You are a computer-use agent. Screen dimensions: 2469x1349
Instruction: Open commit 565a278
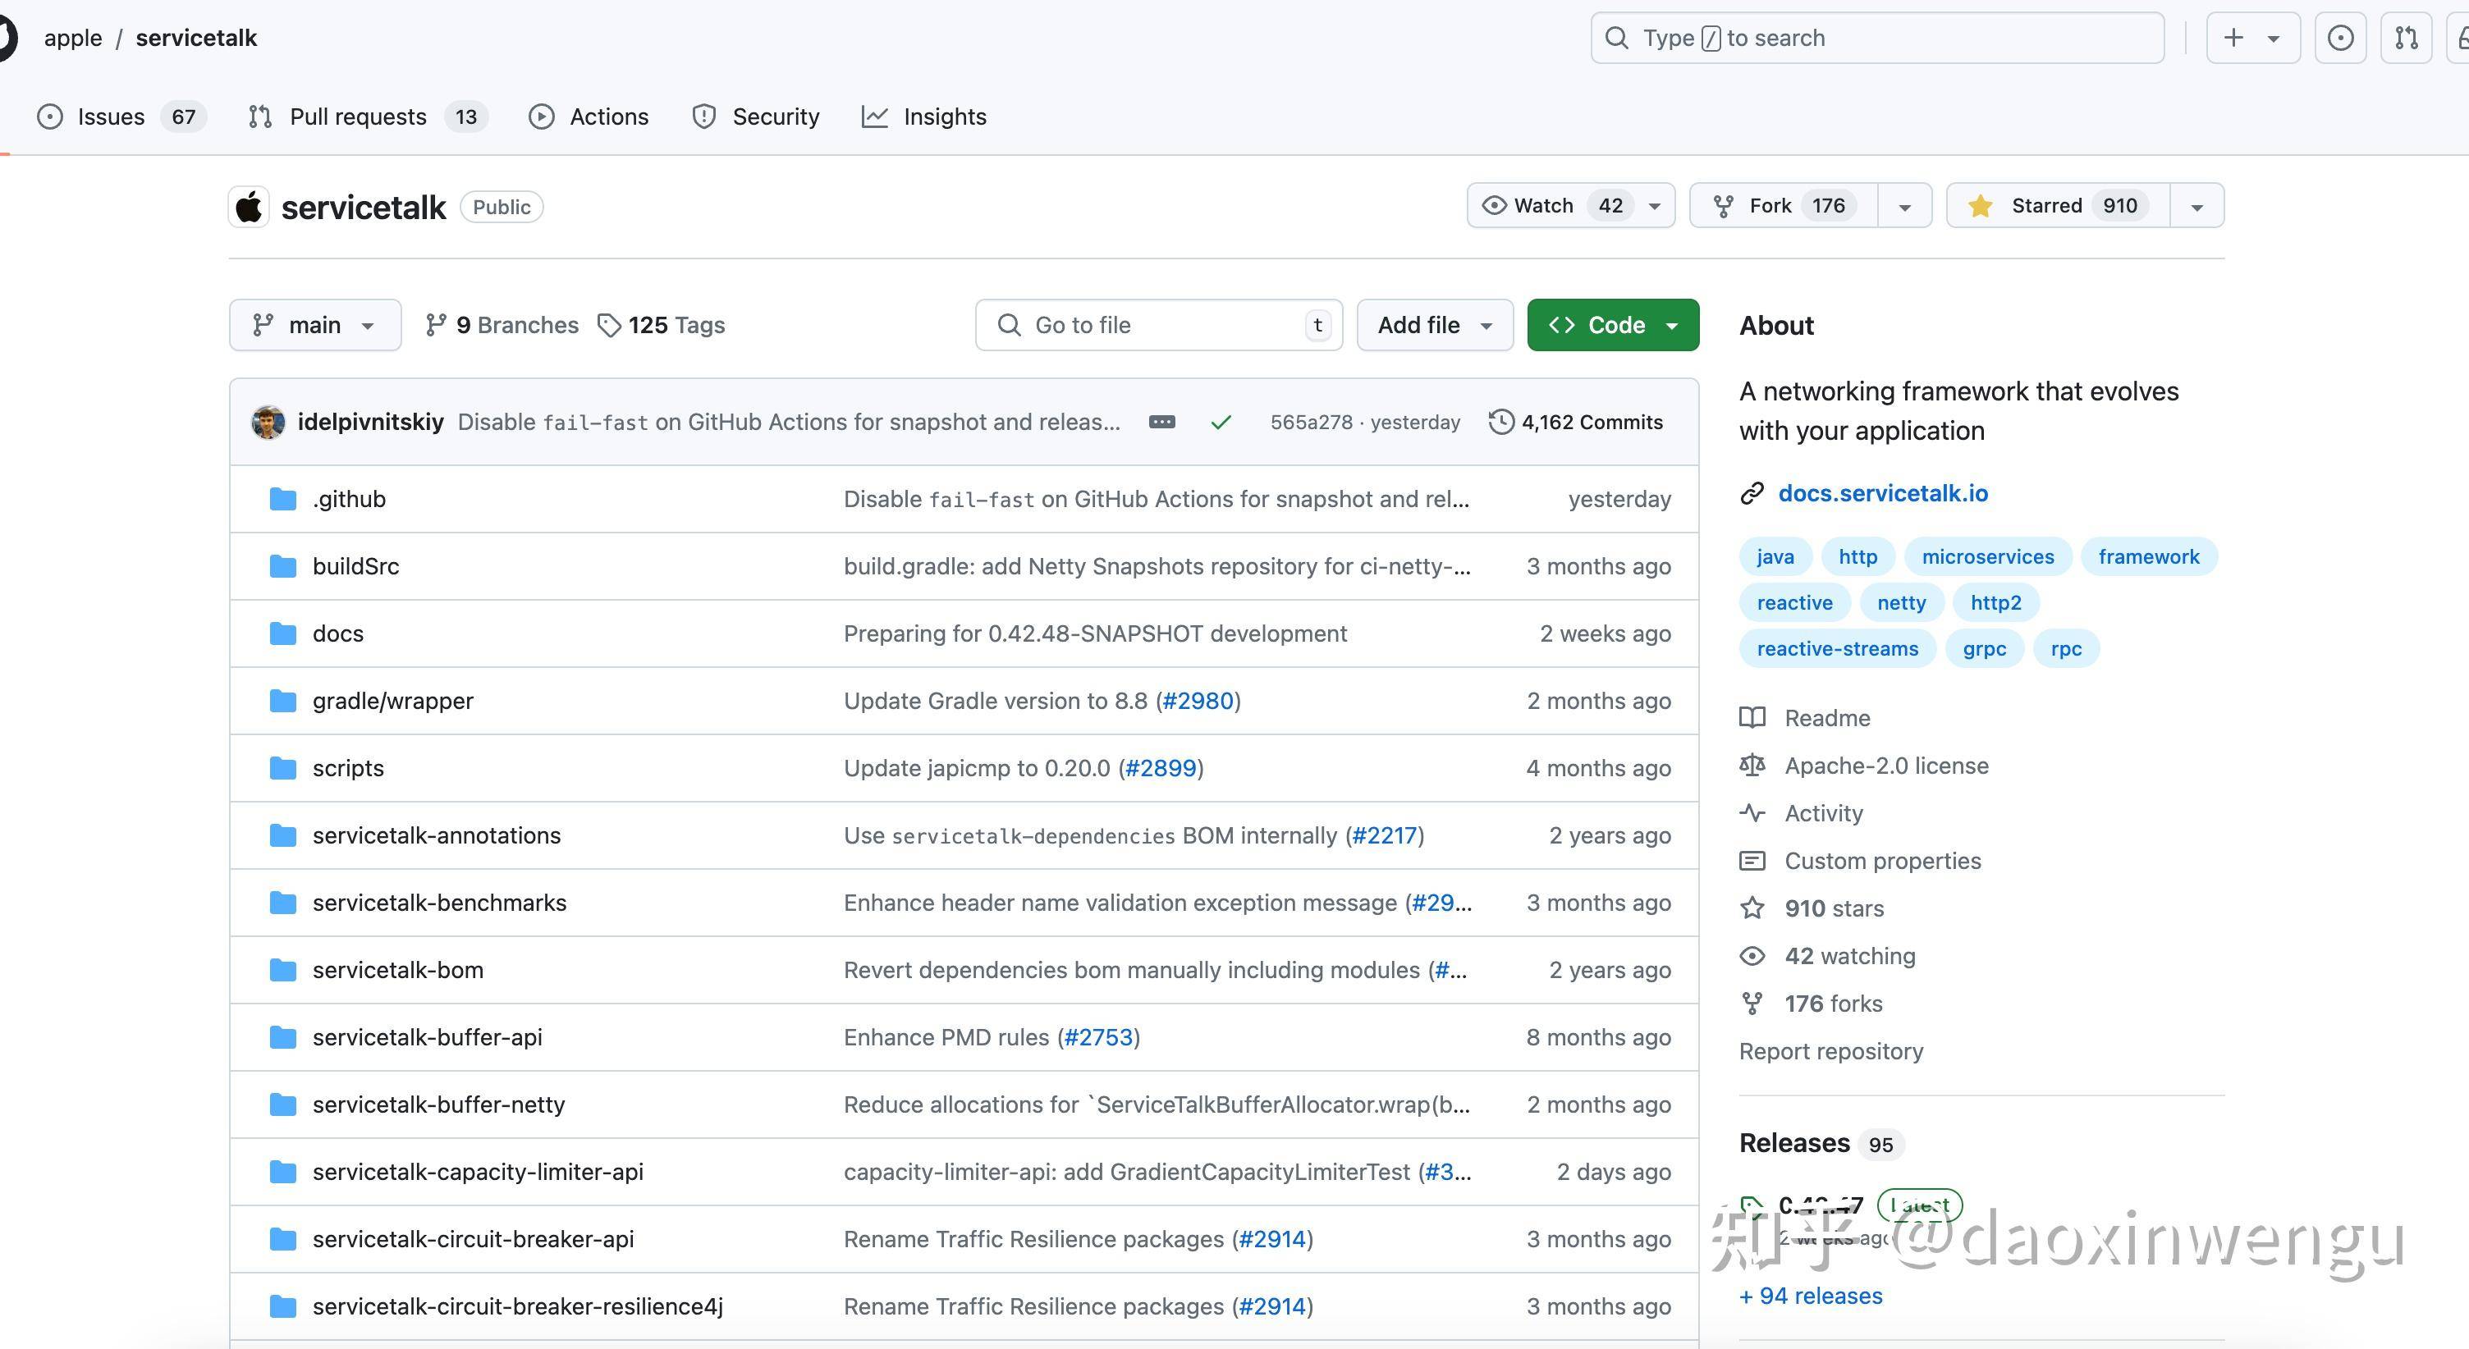pos(1311,423)
